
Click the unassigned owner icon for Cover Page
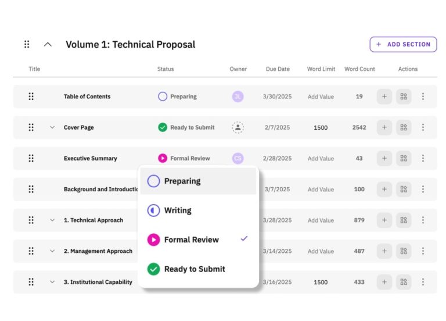[238, 127]
